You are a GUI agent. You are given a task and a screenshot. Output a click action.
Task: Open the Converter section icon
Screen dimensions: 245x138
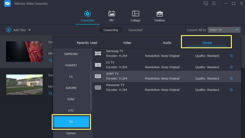click(x=87, y=14)
